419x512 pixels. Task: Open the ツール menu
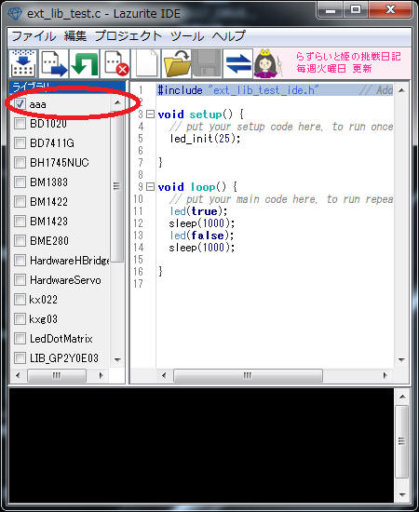click(x=187, y=36)
